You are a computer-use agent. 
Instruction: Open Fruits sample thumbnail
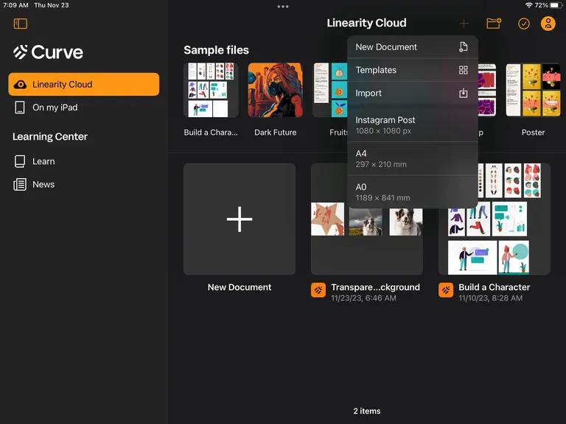pos(330,90)
